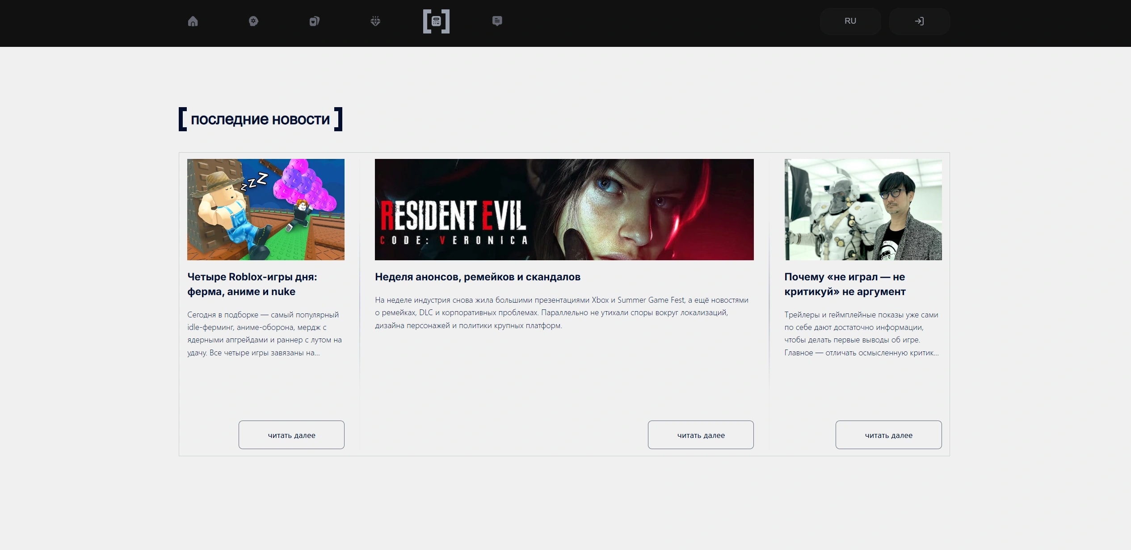Viewport: 1131px width, 550px height.
Task: Click 'читать далее' under the Roblox article
Action: (291, 435)
